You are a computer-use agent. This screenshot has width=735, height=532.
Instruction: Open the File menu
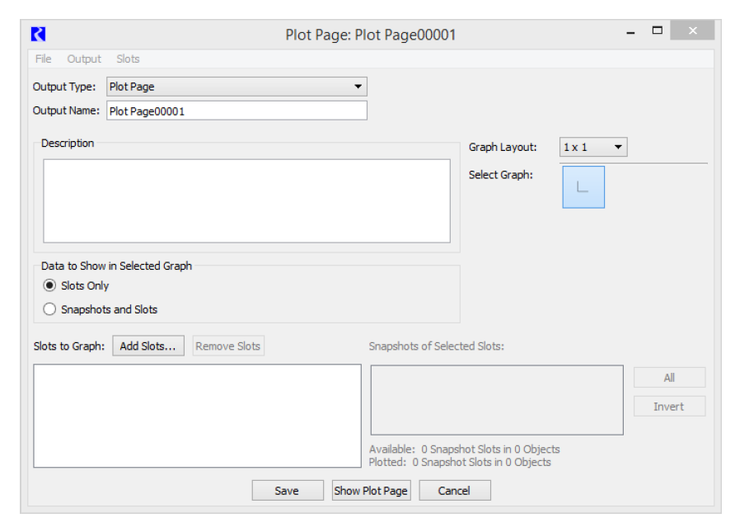click(x=43, y=59)
